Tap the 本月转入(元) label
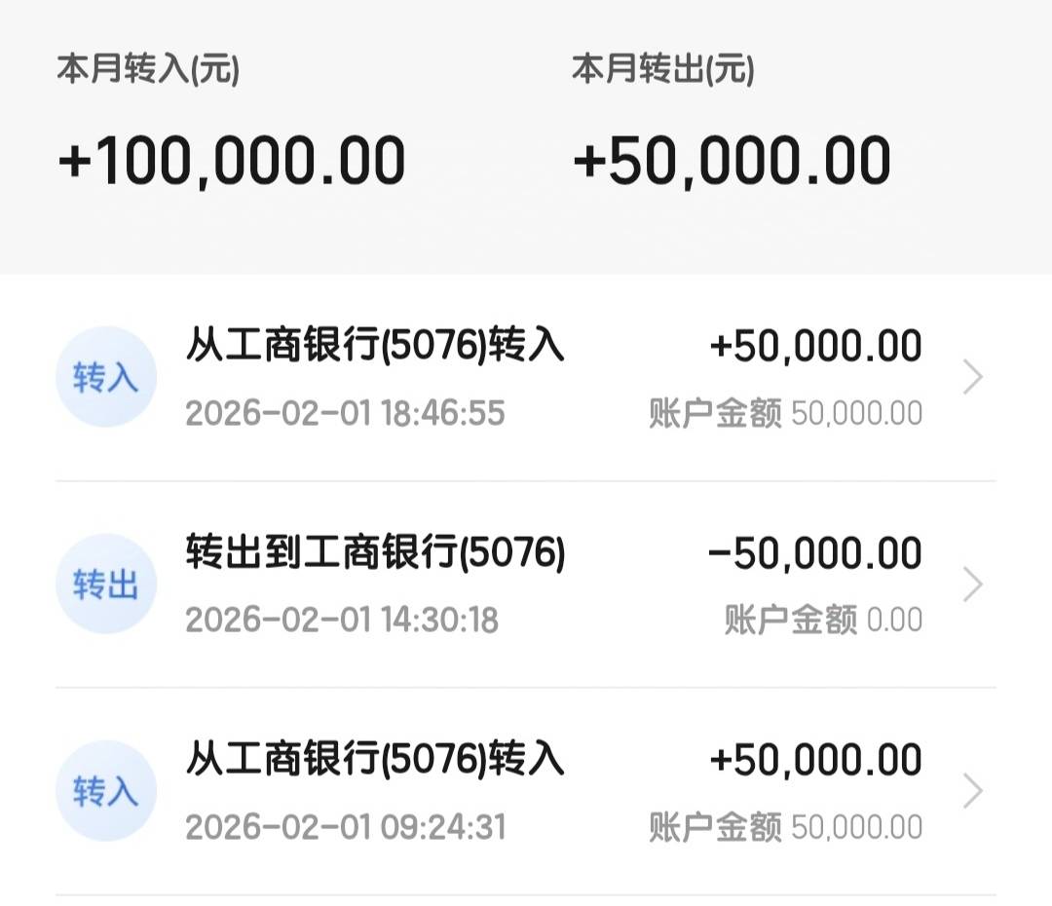Image resolution: width=1052 pixels, height=906 pixels. coord(148,70)
